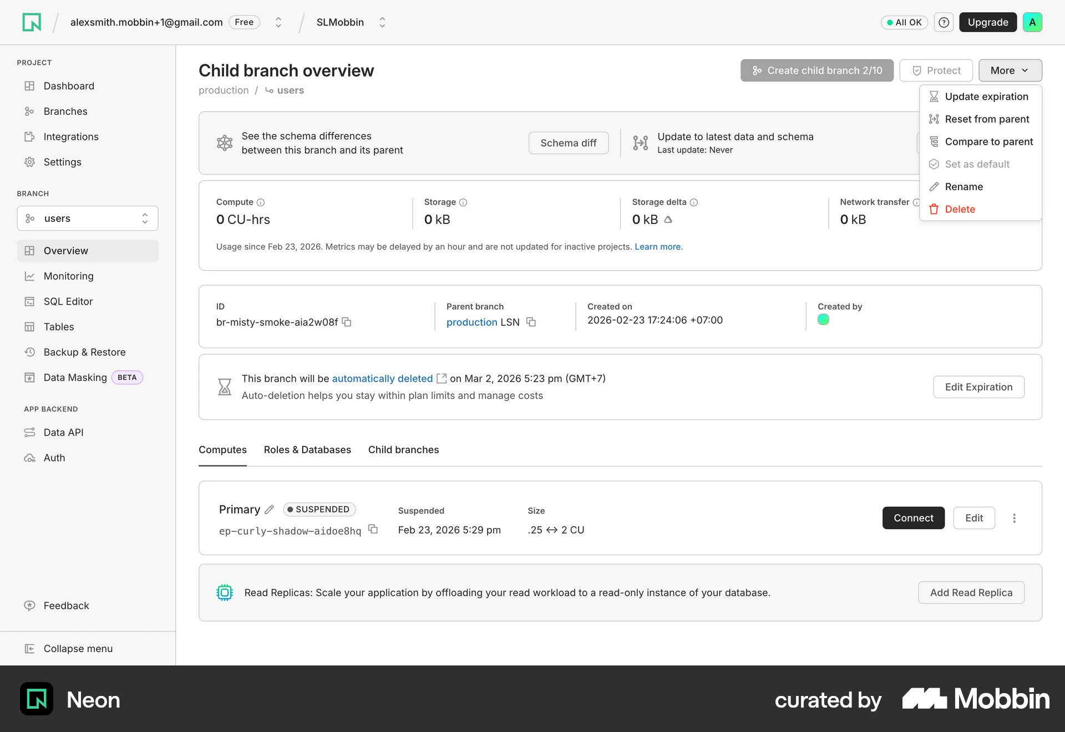The image size is (1065, 732).
Task: Open the production parent branch link
Action: [x=471, y=322]
